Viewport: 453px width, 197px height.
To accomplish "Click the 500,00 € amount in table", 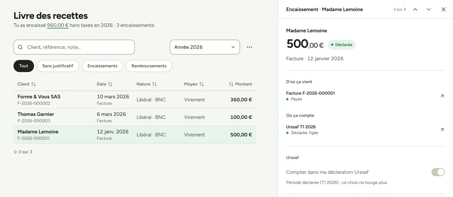I will pyautogui.click(x=241, y=135).
